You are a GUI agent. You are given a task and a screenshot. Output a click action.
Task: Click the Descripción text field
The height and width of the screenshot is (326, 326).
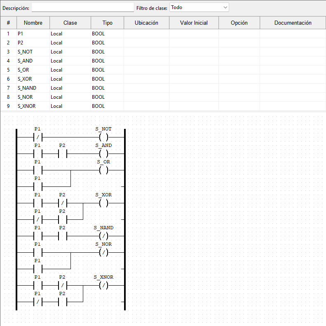click(83, 7)
